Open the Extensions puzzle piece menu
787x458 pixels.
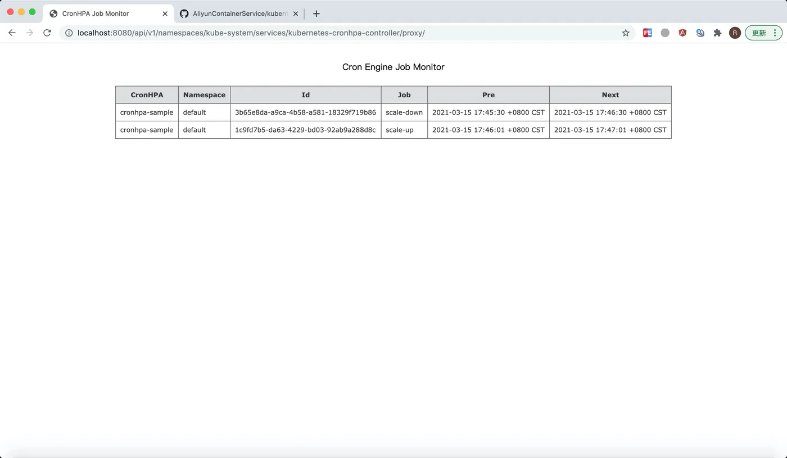[717, 33]
